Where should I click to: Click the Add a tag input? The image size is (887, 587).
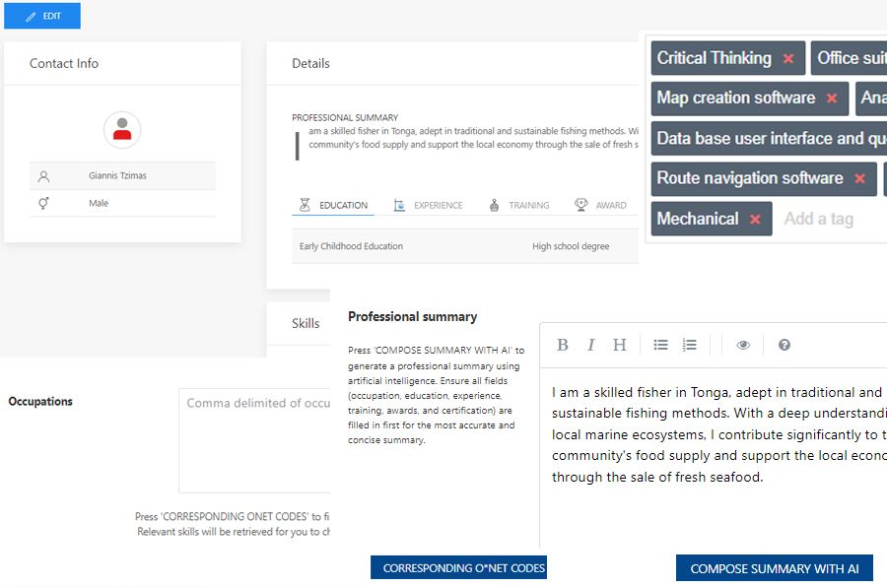[x=818, y=219]
